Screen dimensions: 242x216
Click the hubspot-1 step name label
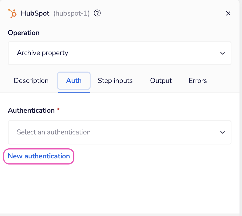[71, 13]
